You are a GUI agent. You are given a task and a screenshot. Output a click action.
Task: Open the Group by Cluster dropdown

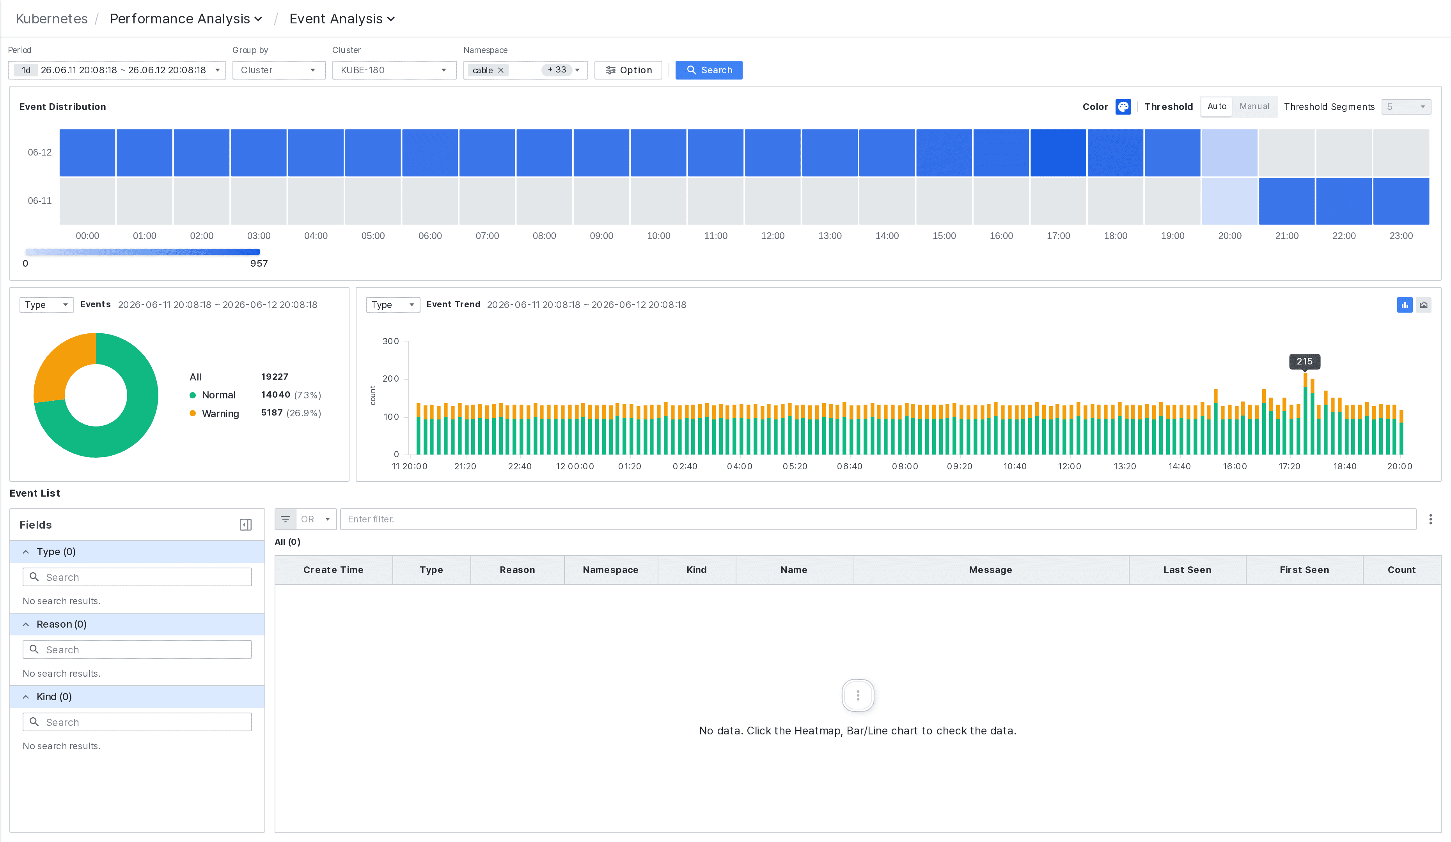coord(278,70)
